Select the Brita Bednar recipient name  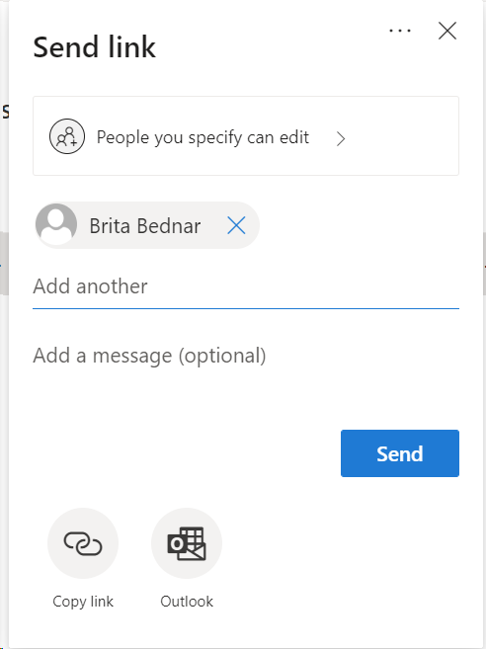pos(145,226)
